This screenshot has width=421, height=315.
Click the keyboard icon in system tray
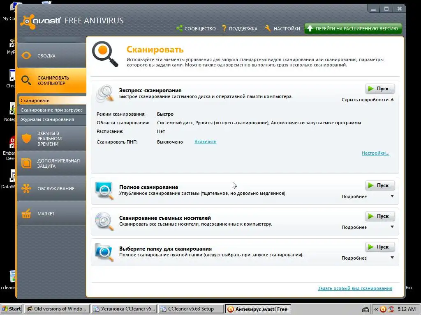coord(365,309)
